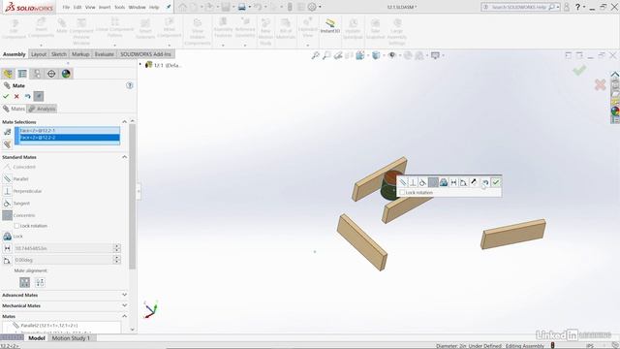This screenshot has width=620, height=349.
Task: Select the Concentric standard mate
Action: 19,215
